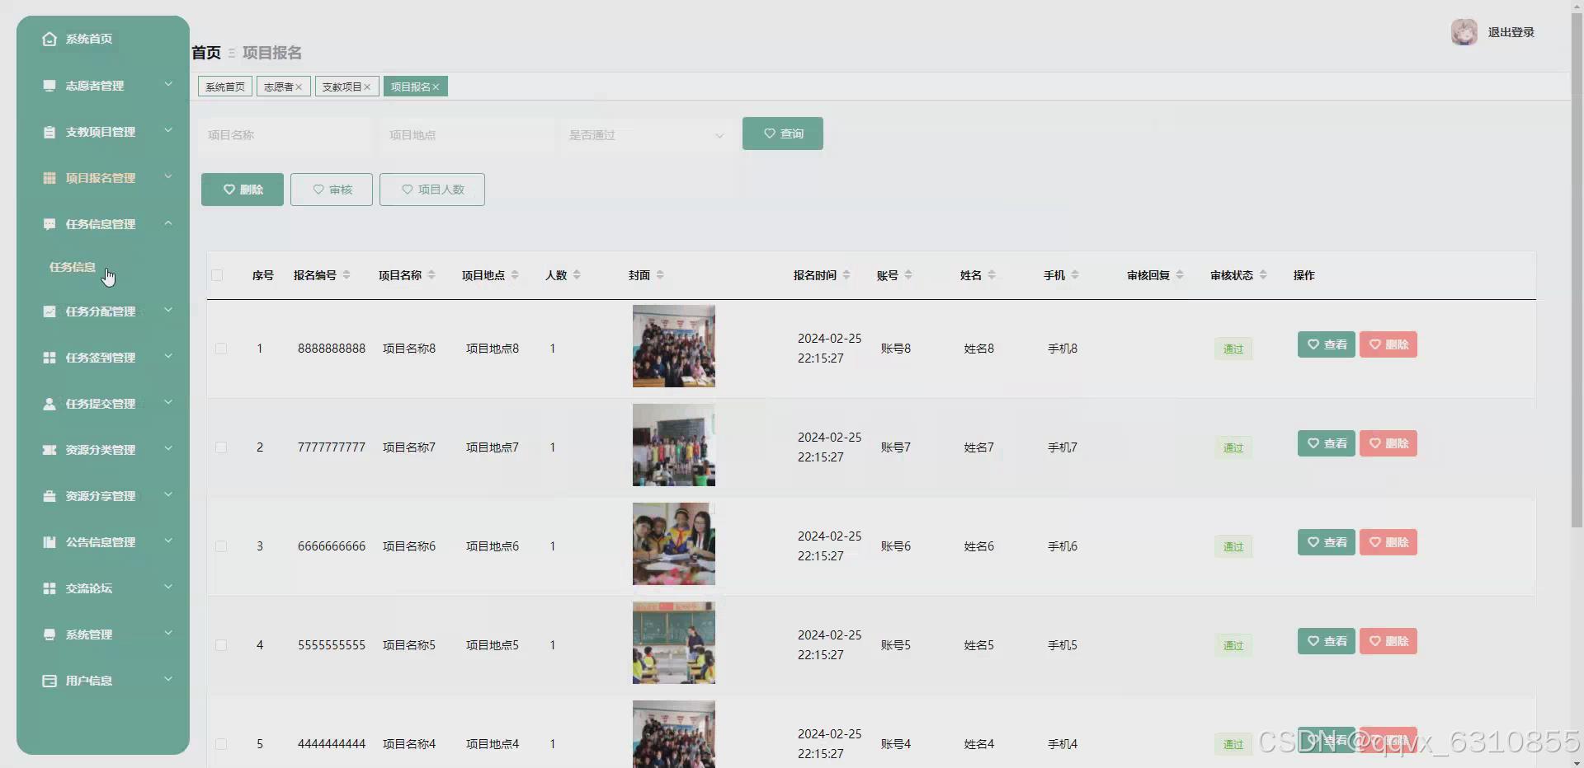Check the row 4 checkbox for 5555555555

pyautogui.click(x=221, y=645)
